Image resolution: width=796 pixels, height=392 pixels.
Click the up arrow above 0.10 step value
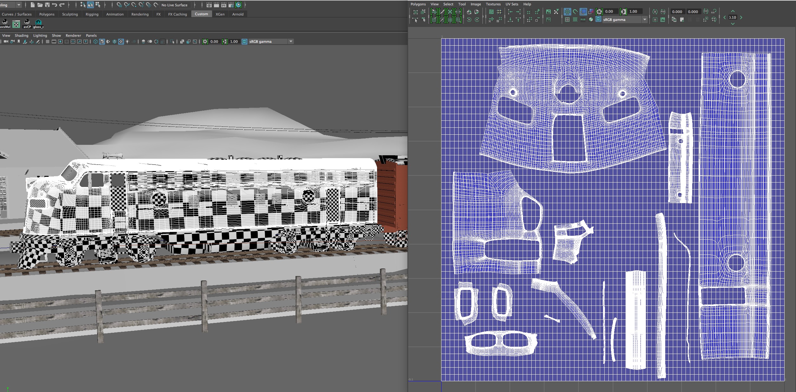point(733,11)
